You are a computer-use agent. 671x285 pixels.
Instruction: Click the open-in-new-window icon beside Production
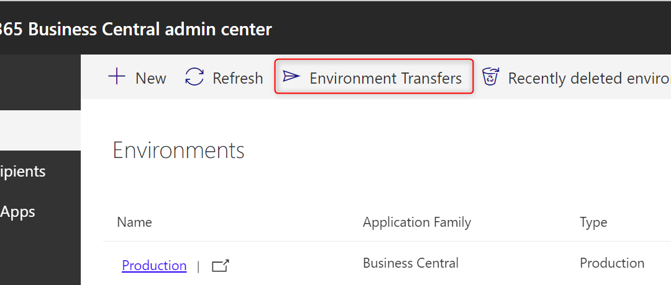pyautogui.click(x=221, y=266)
